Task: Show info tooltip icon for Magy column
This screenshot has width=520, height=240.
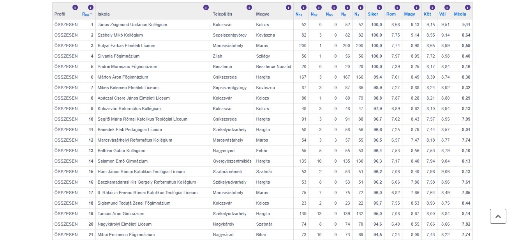Action: (x=417, y=7)
